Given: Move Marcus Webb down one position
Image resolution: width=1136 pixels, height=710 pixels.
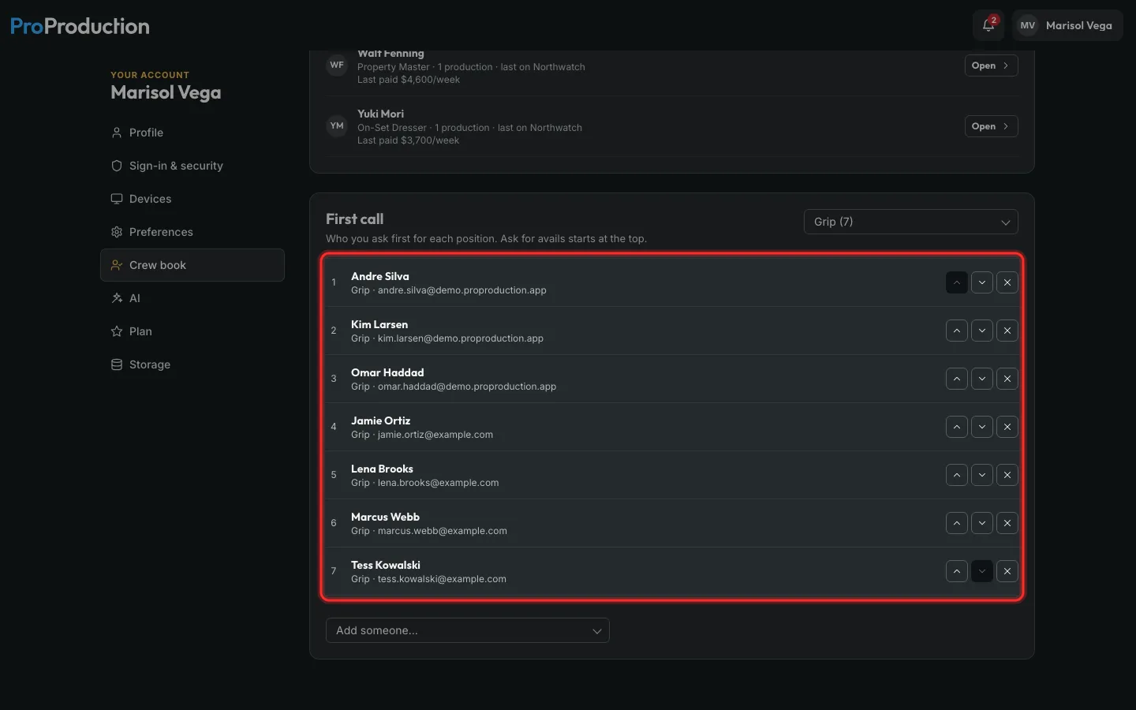Looking at the screenshot, I should 982,523.
